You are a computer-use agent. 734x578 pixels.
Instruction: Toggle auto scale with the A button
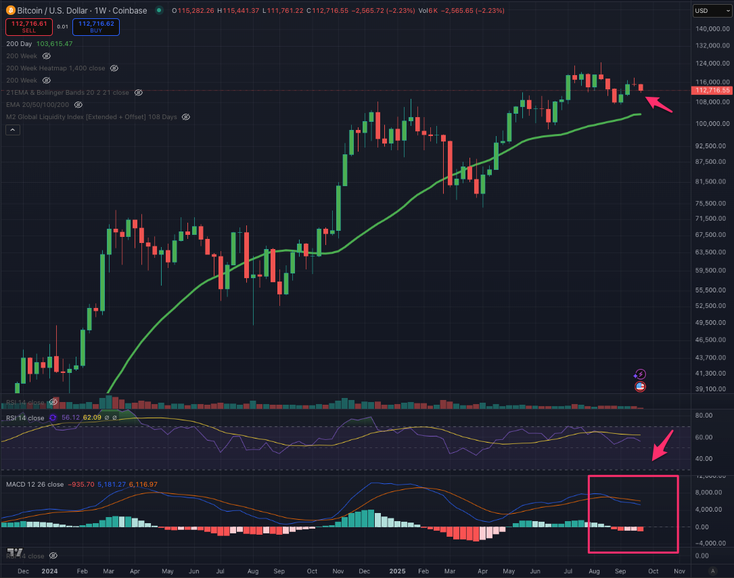pos(712,571)
